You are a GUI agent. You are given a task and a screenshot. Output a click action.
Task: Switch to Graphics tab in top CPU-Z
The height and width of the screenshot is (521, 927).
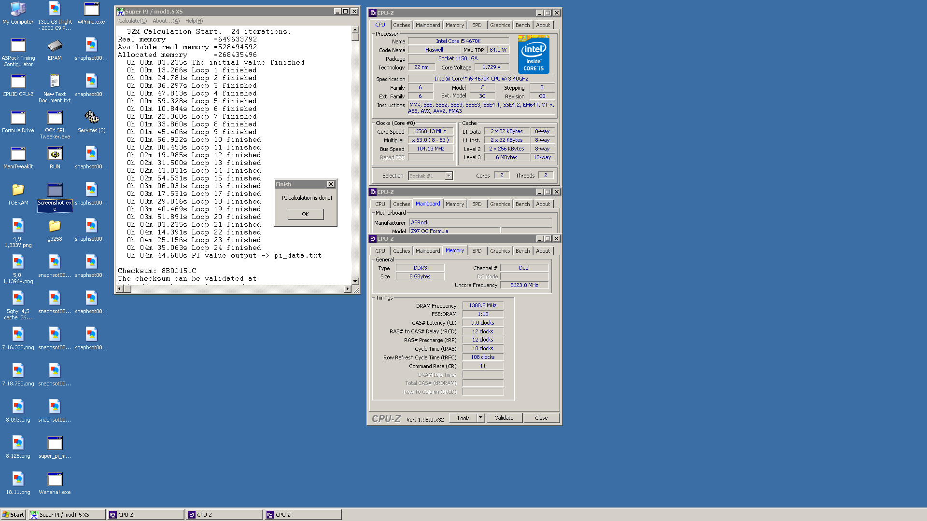500,25
